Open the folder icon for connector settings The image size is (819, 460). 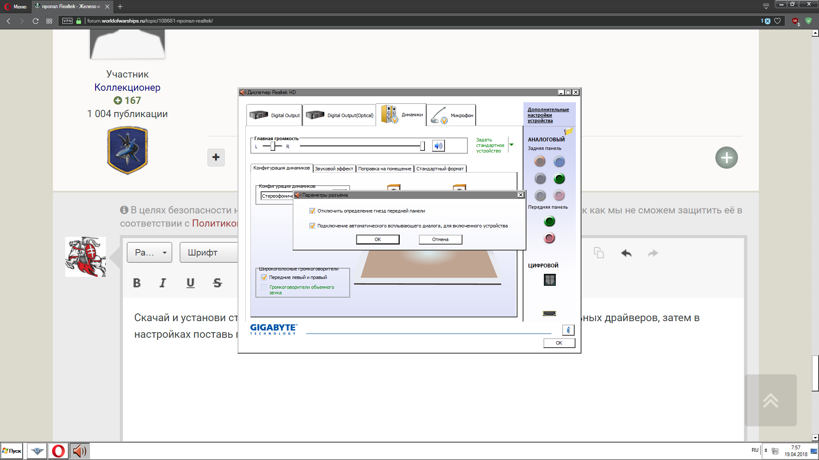click(x=569, y=132)
